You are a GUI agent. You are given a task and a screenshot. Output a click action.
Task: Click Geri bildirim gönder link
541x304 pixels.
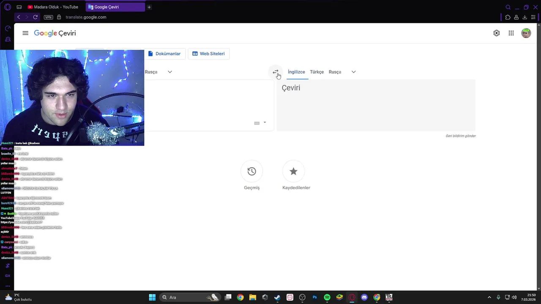(x=461, y=136)
